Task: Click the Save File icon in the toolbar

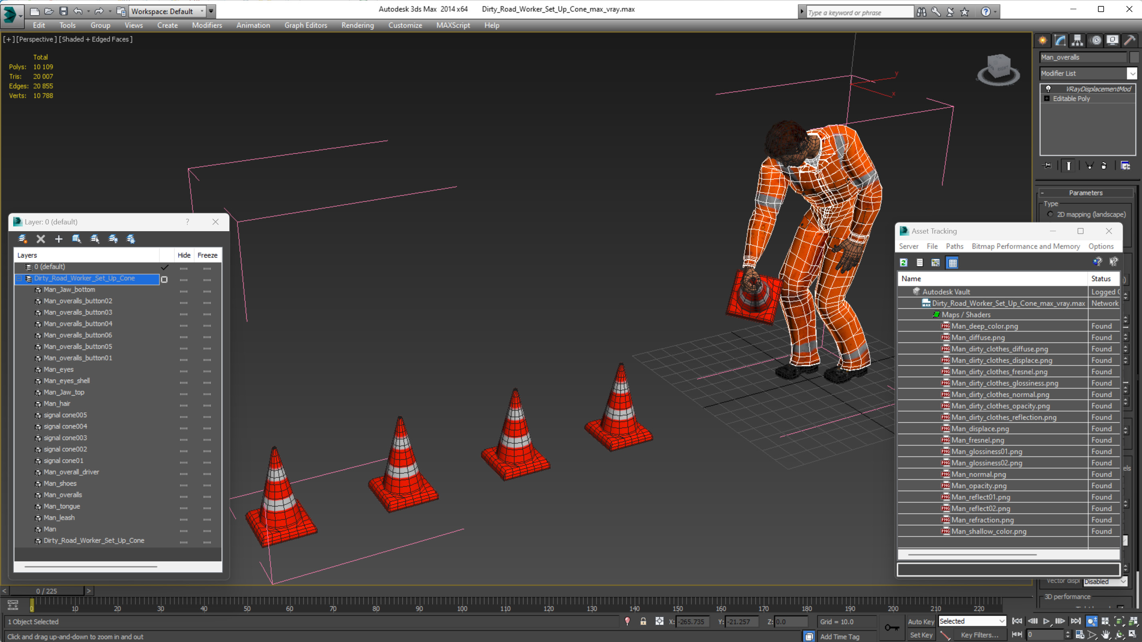Action: [x=63, y=11]
